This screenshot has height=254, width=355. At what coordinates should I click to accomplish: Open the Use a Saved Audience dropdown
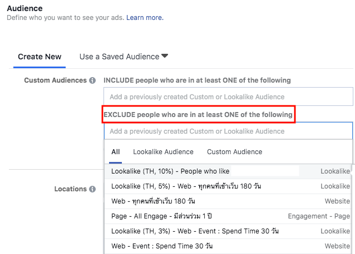pyautogui.click(x=119, y=57)
